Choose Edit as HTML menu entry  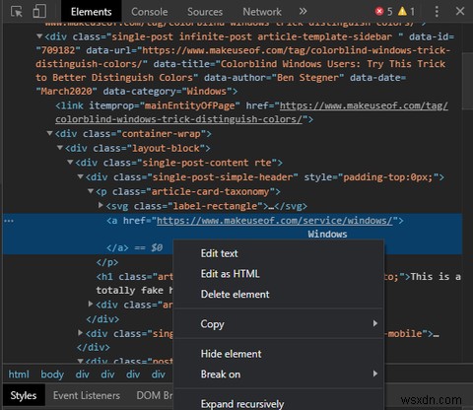click(278, 274)
